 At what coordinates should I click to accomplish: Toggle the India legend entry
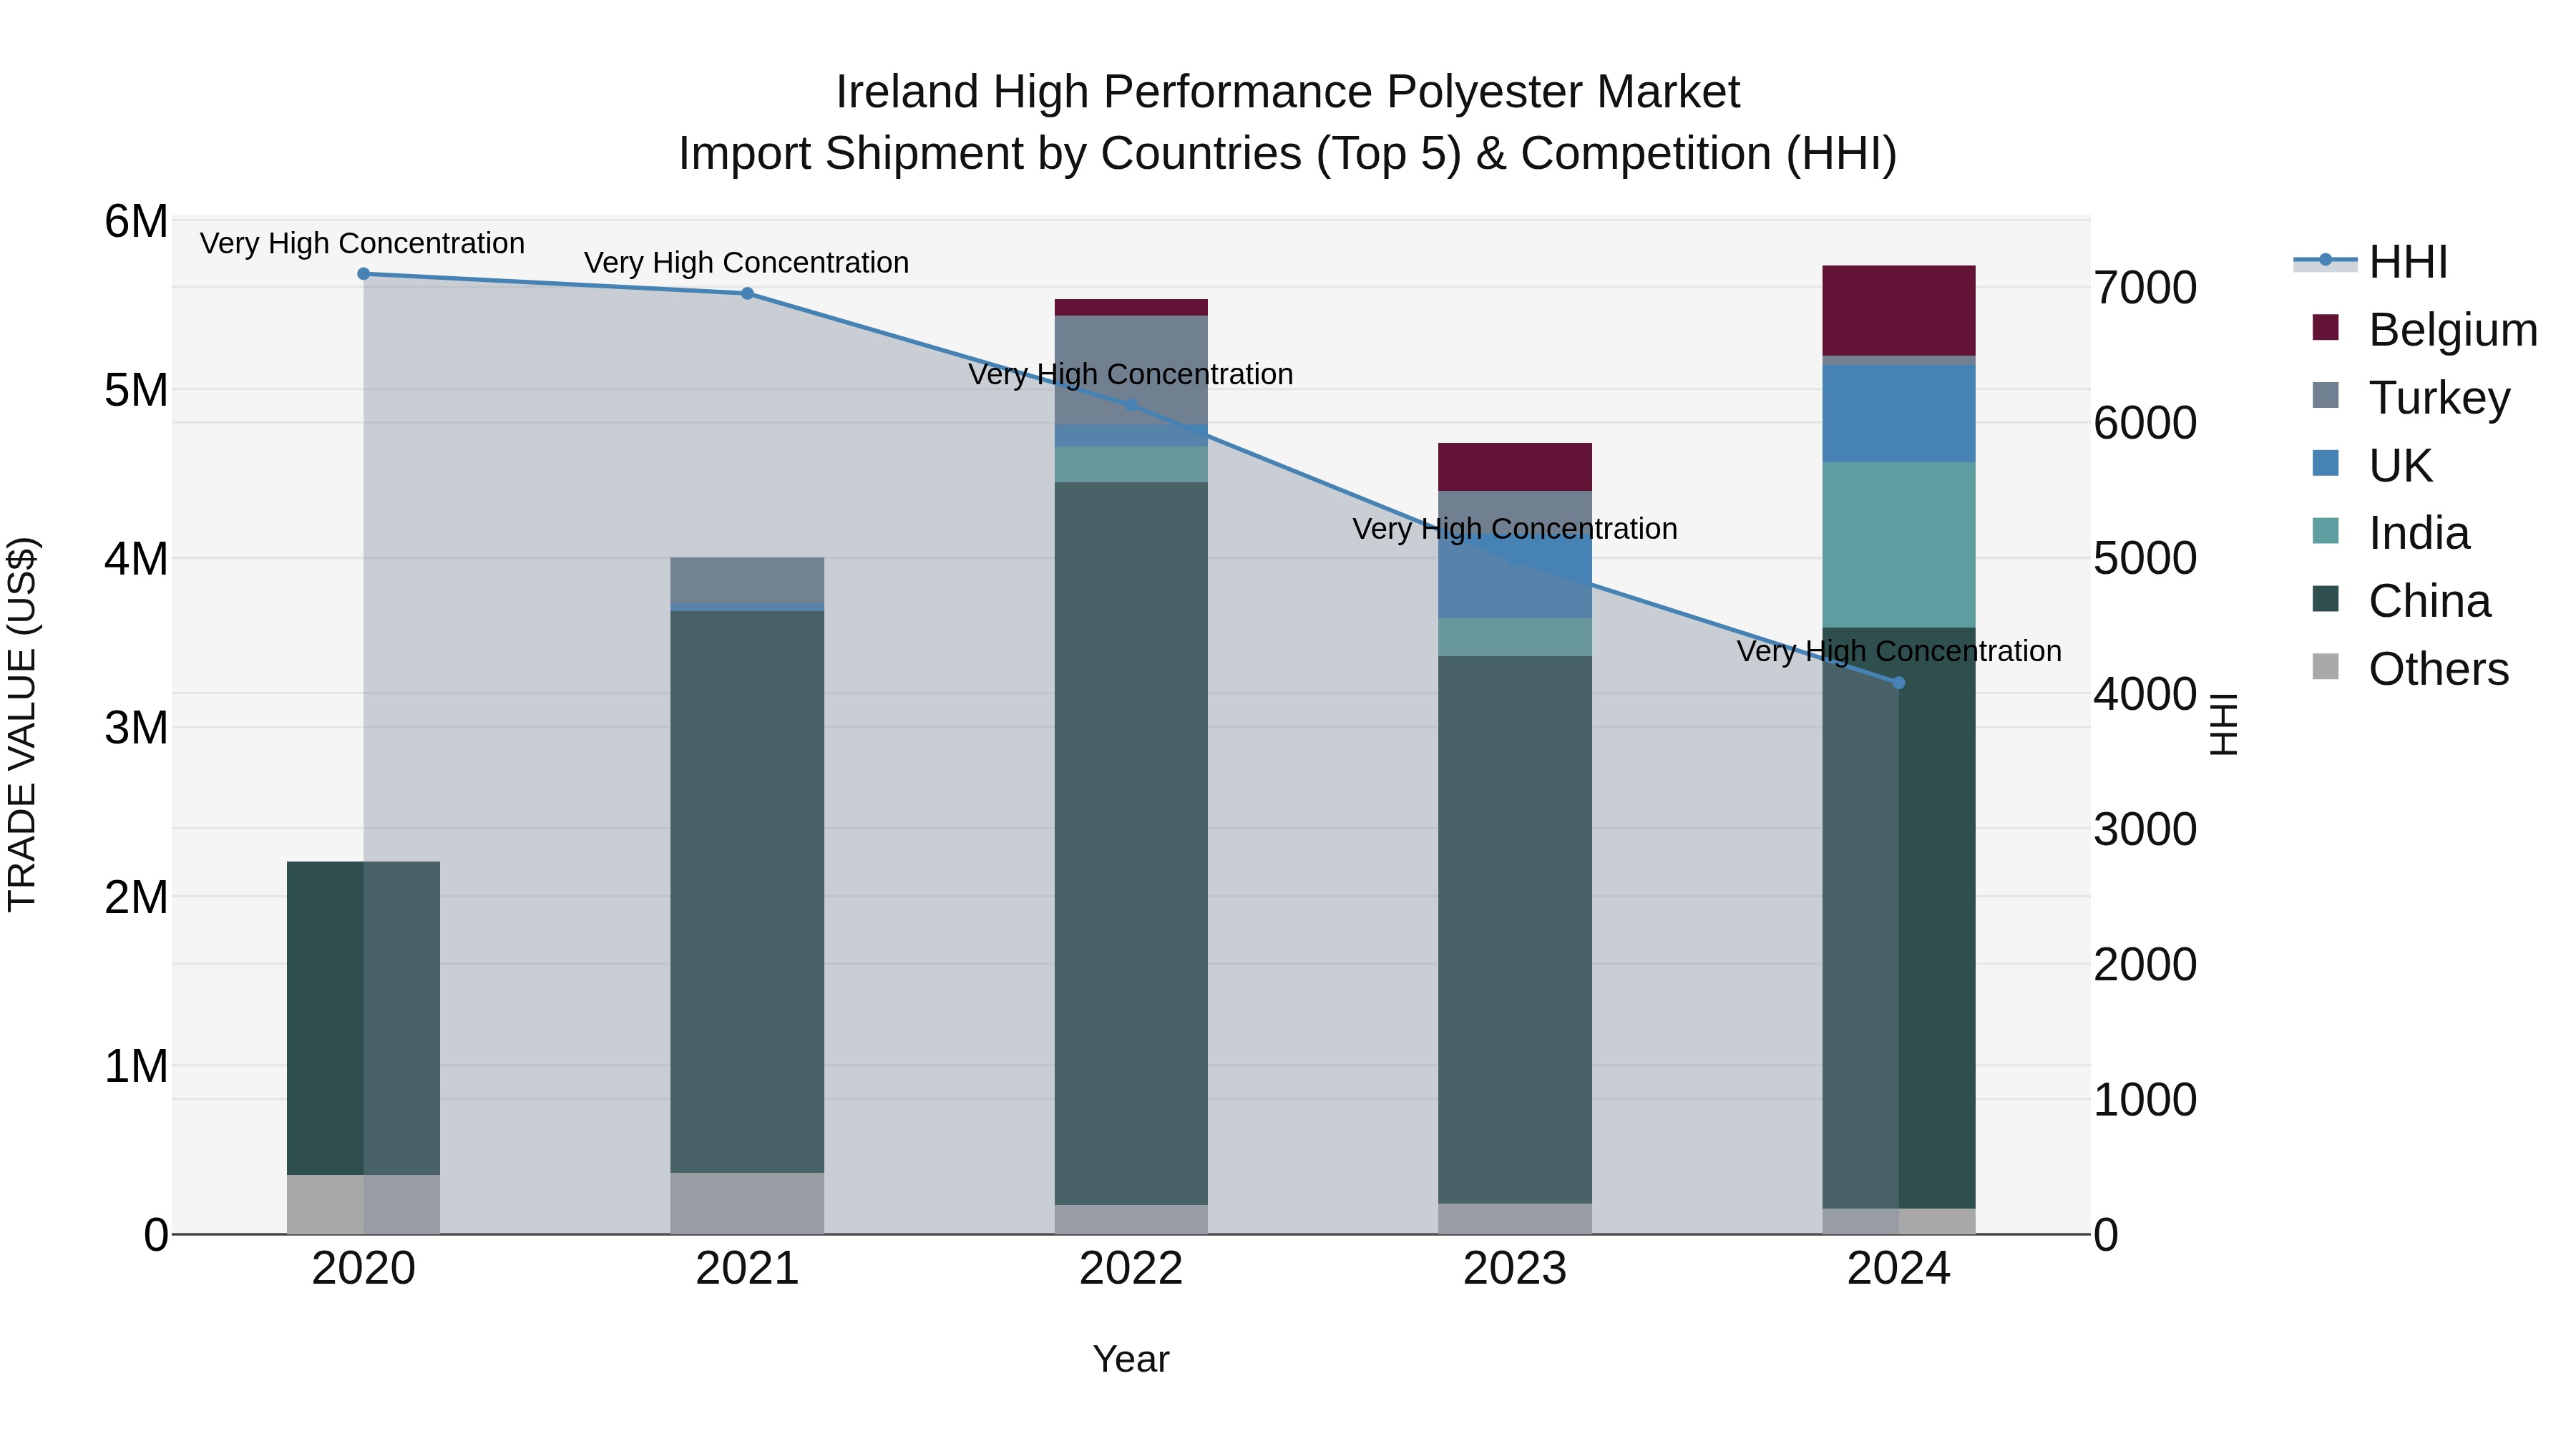pyautogui.click(x=2391, y=533)
